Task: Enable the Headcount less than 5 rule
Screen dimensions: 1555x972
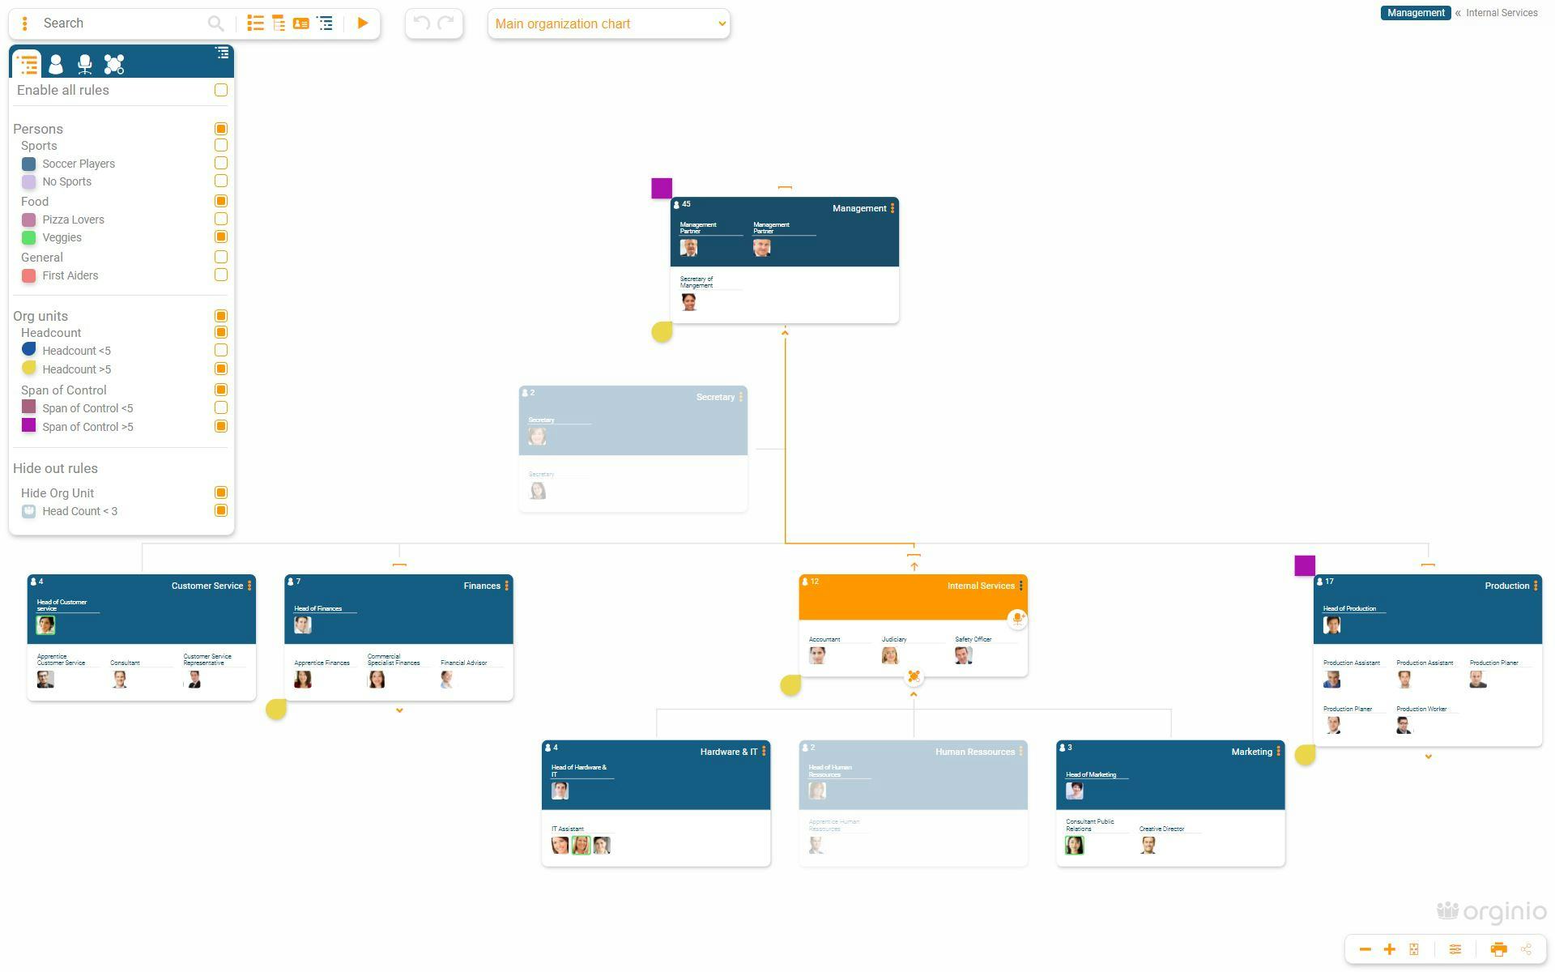Action: tap(220, 351)
